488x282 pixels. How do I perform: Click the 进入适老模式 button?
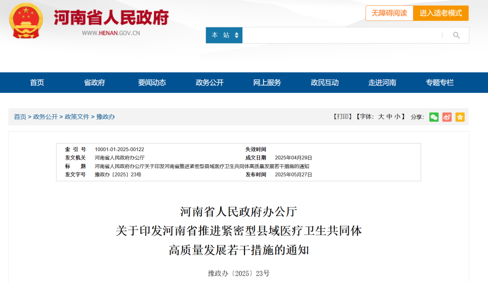tap(441, 13)
